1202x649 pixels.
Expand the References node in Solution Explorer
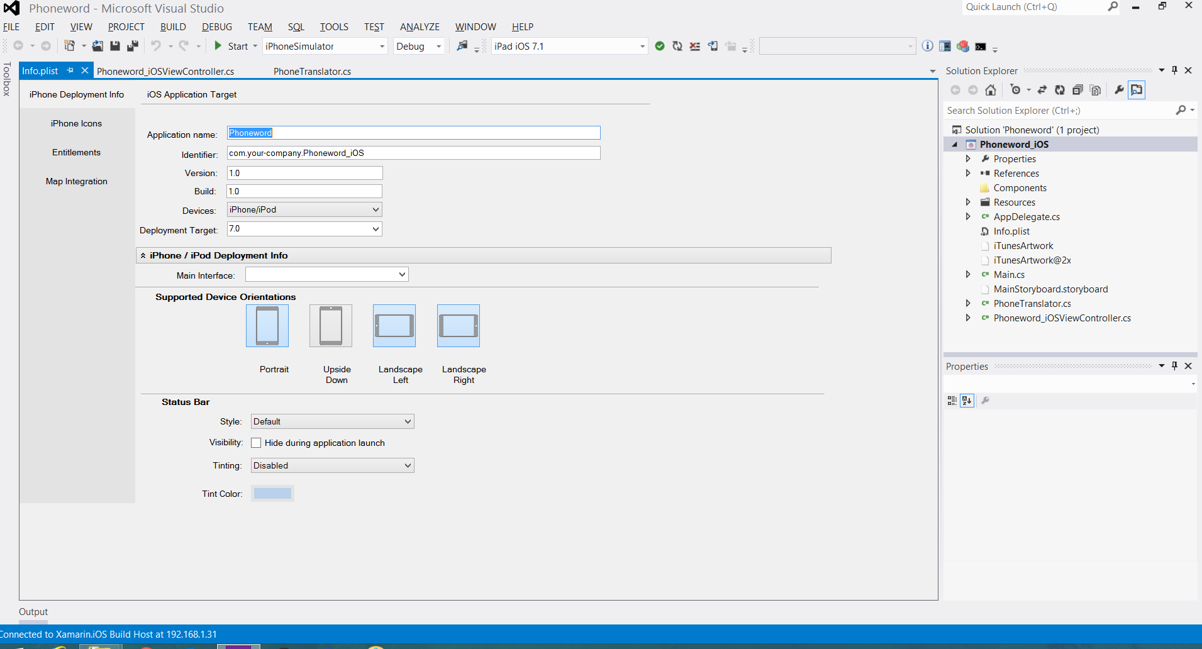(x=968, y=174)
